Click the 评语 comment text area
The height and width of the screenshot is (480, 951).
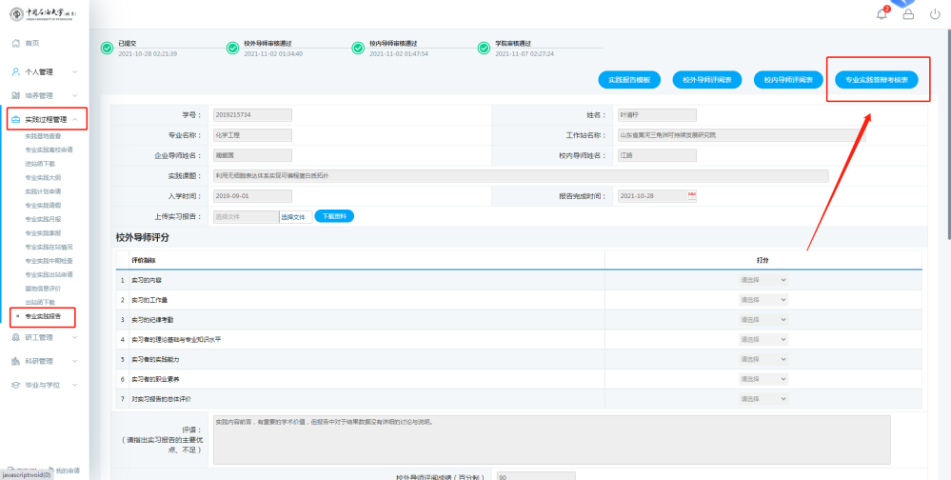pyautogui.click(x=551, y=439)
